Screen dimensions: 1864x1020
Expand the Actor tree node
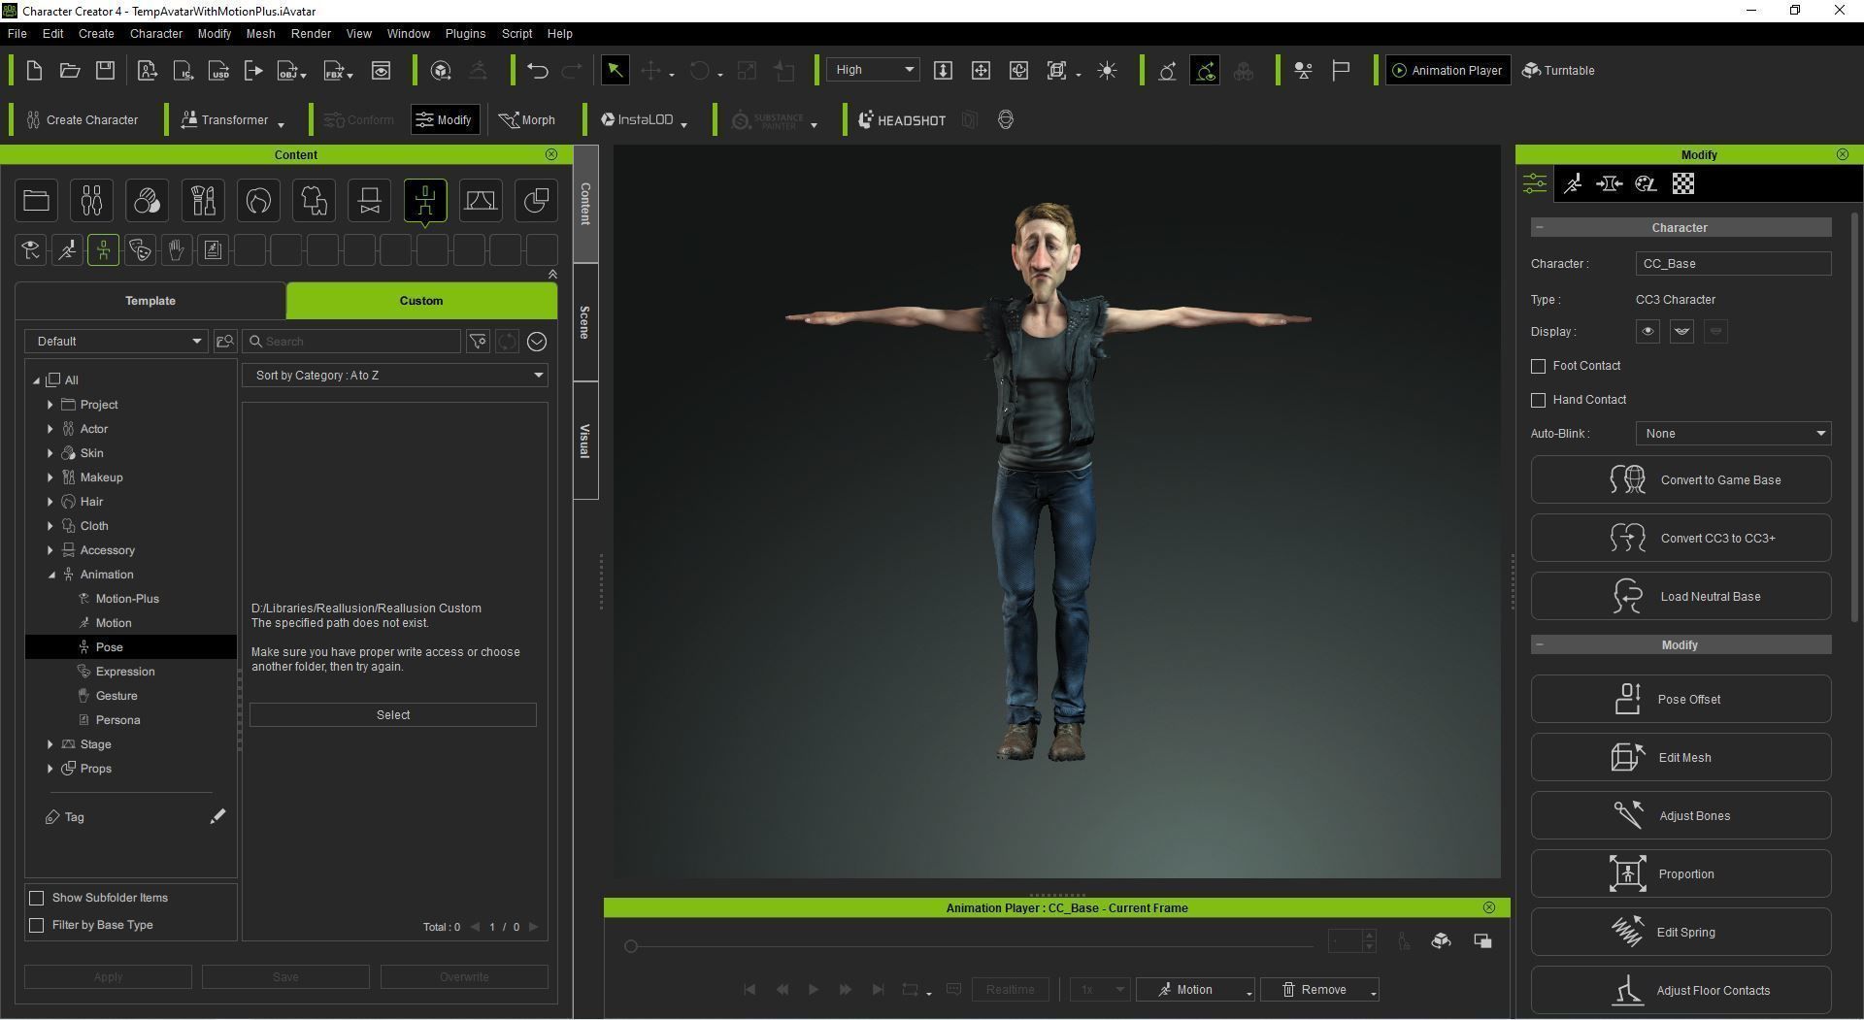(x=50, y=429)
